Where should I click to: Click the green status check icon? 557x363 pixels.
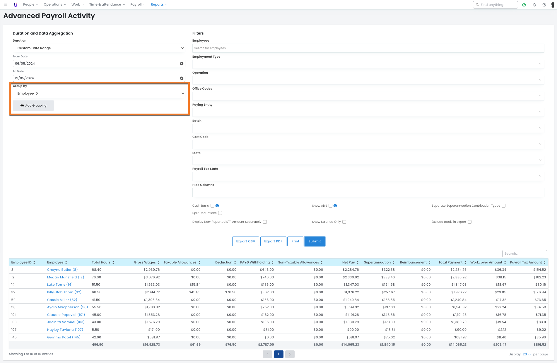pyautogui.click(x=524, y=5)
